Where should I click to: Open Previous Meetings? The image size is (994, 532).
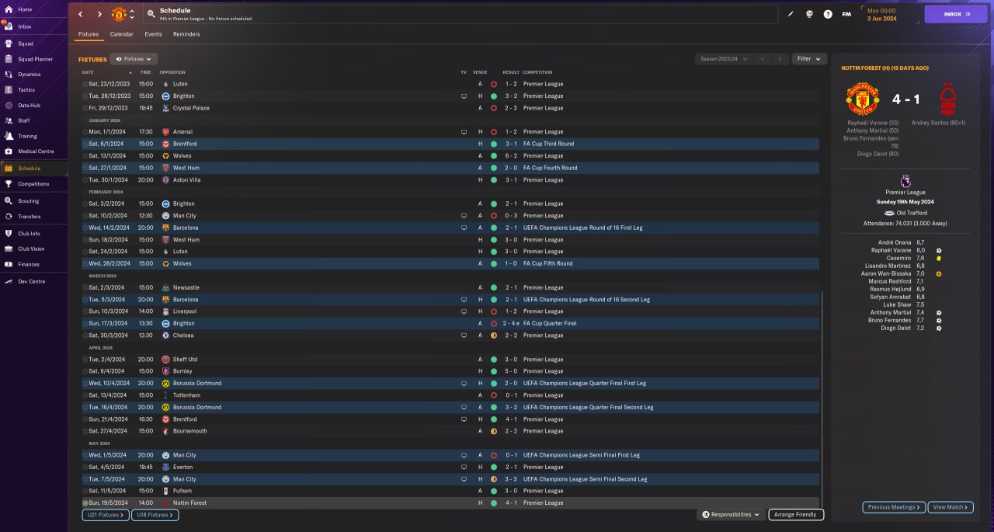pos(894,507)
